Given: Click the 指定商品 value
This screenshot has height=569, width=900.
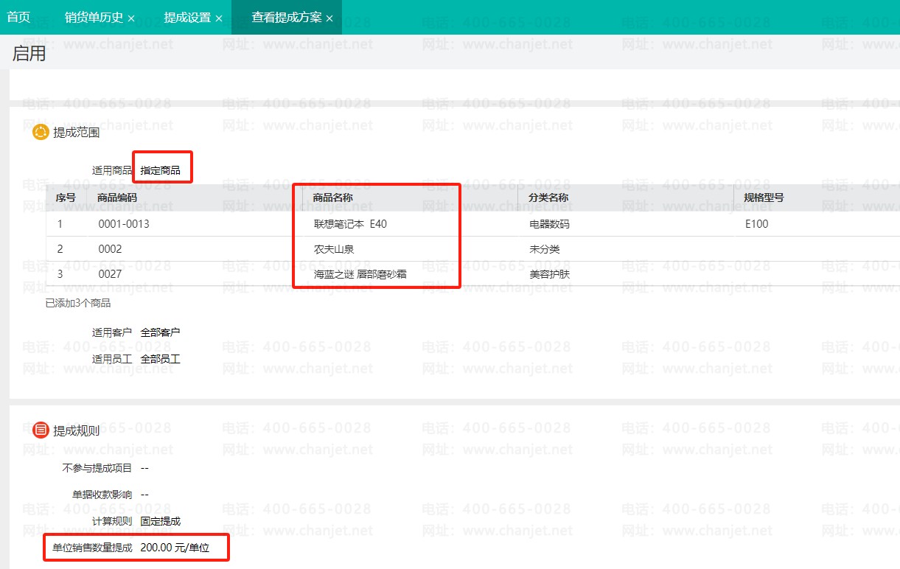Looking at the screenshot, I should [x=160, y=170].
